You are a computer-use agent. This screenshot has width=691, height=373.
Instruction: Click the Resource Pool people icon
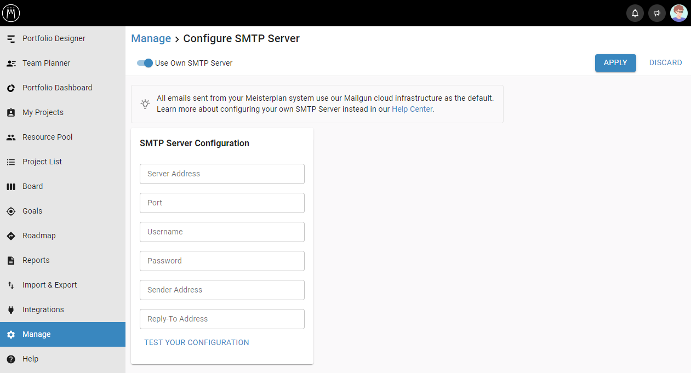11,137
